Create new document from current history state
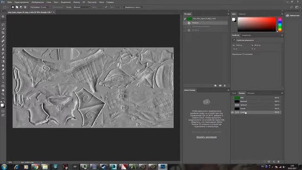Screen dimensions: 302x170 [x=215, y=85]
